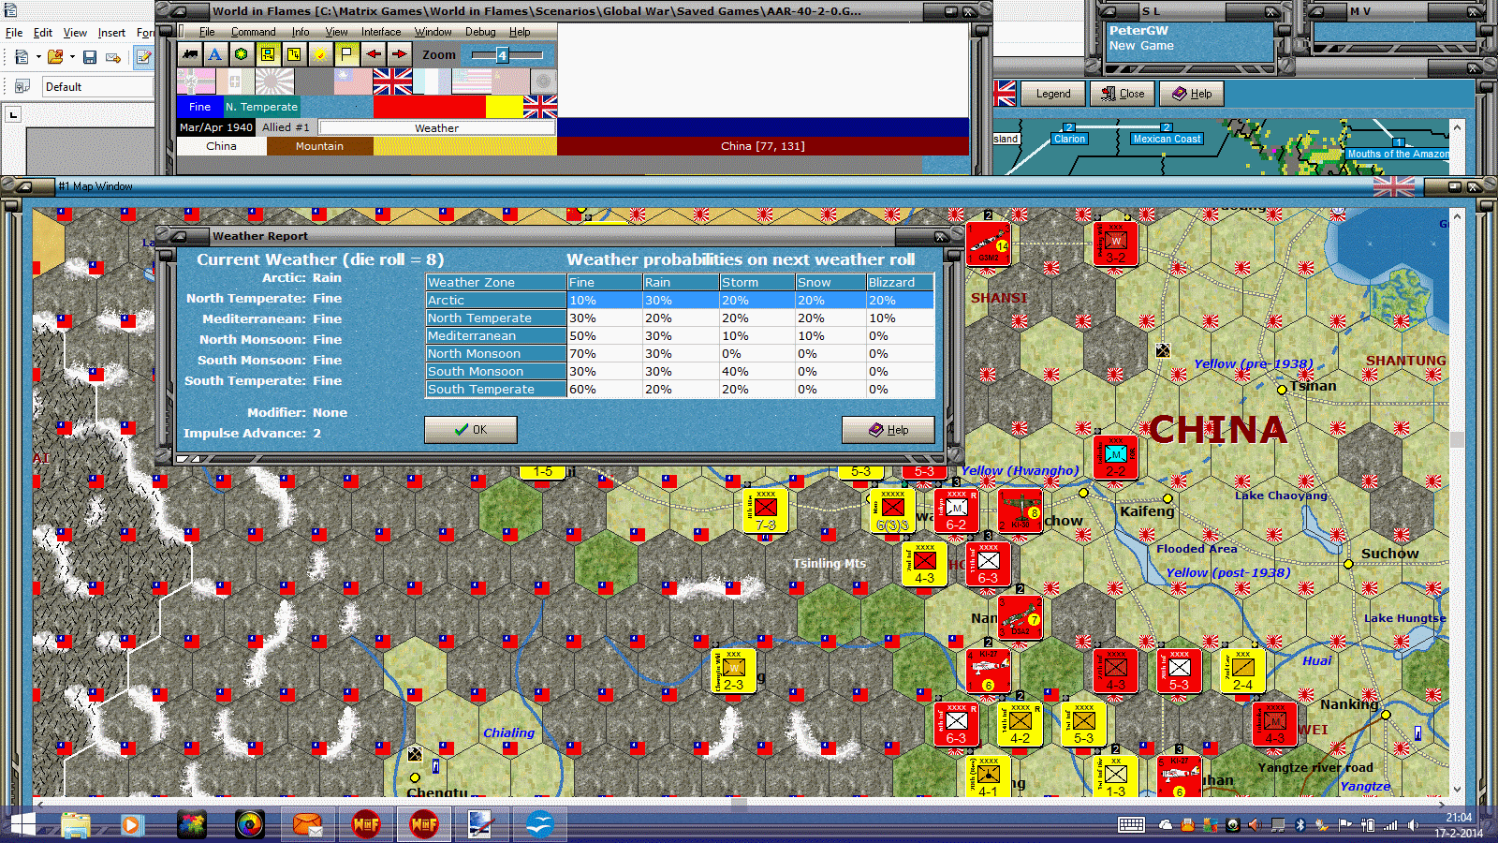Select the German flag in country row
Image resolution: width=1498 pixels, height=843 pixels.
196,81
